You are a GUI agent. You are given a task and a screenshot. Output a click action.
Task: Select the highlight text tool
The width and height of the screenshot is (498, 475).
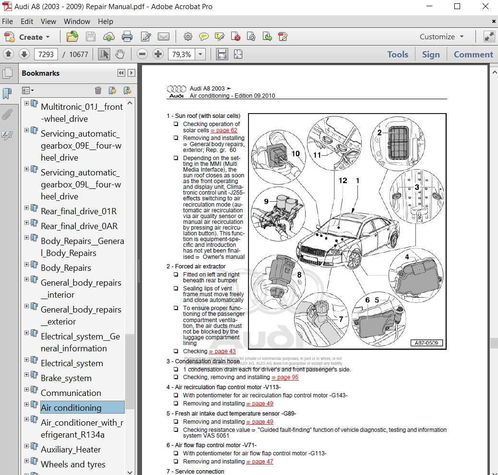[x=219, y=37]
